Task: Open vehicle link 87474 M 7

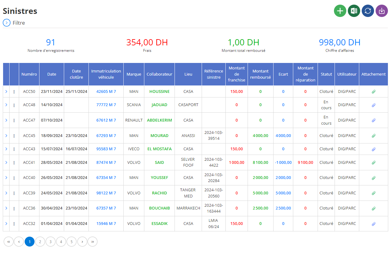Action: [x=106, y=163]
